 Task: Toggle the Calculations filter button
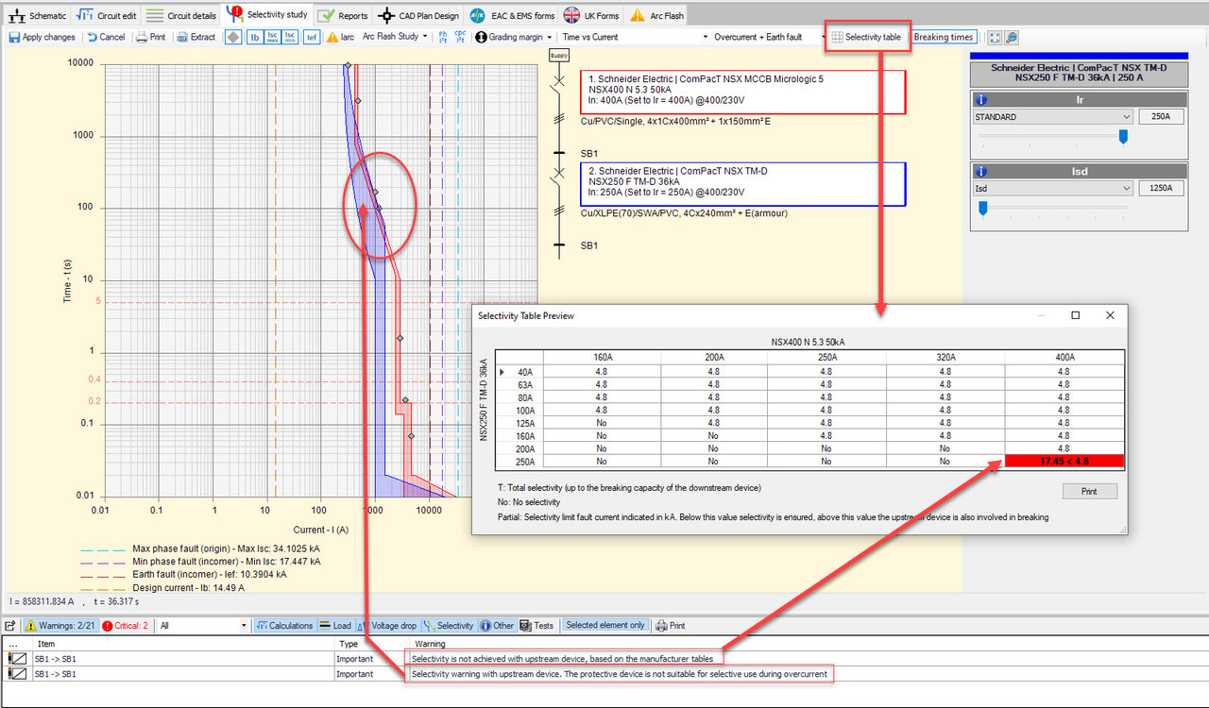[284, 626]
